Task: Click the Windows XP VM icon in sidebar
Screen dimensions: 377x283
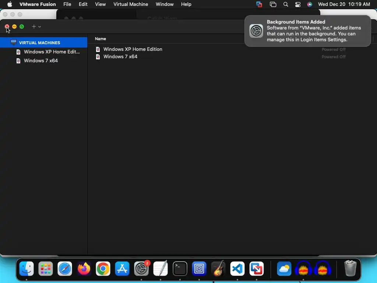Action: coord(18,52)
